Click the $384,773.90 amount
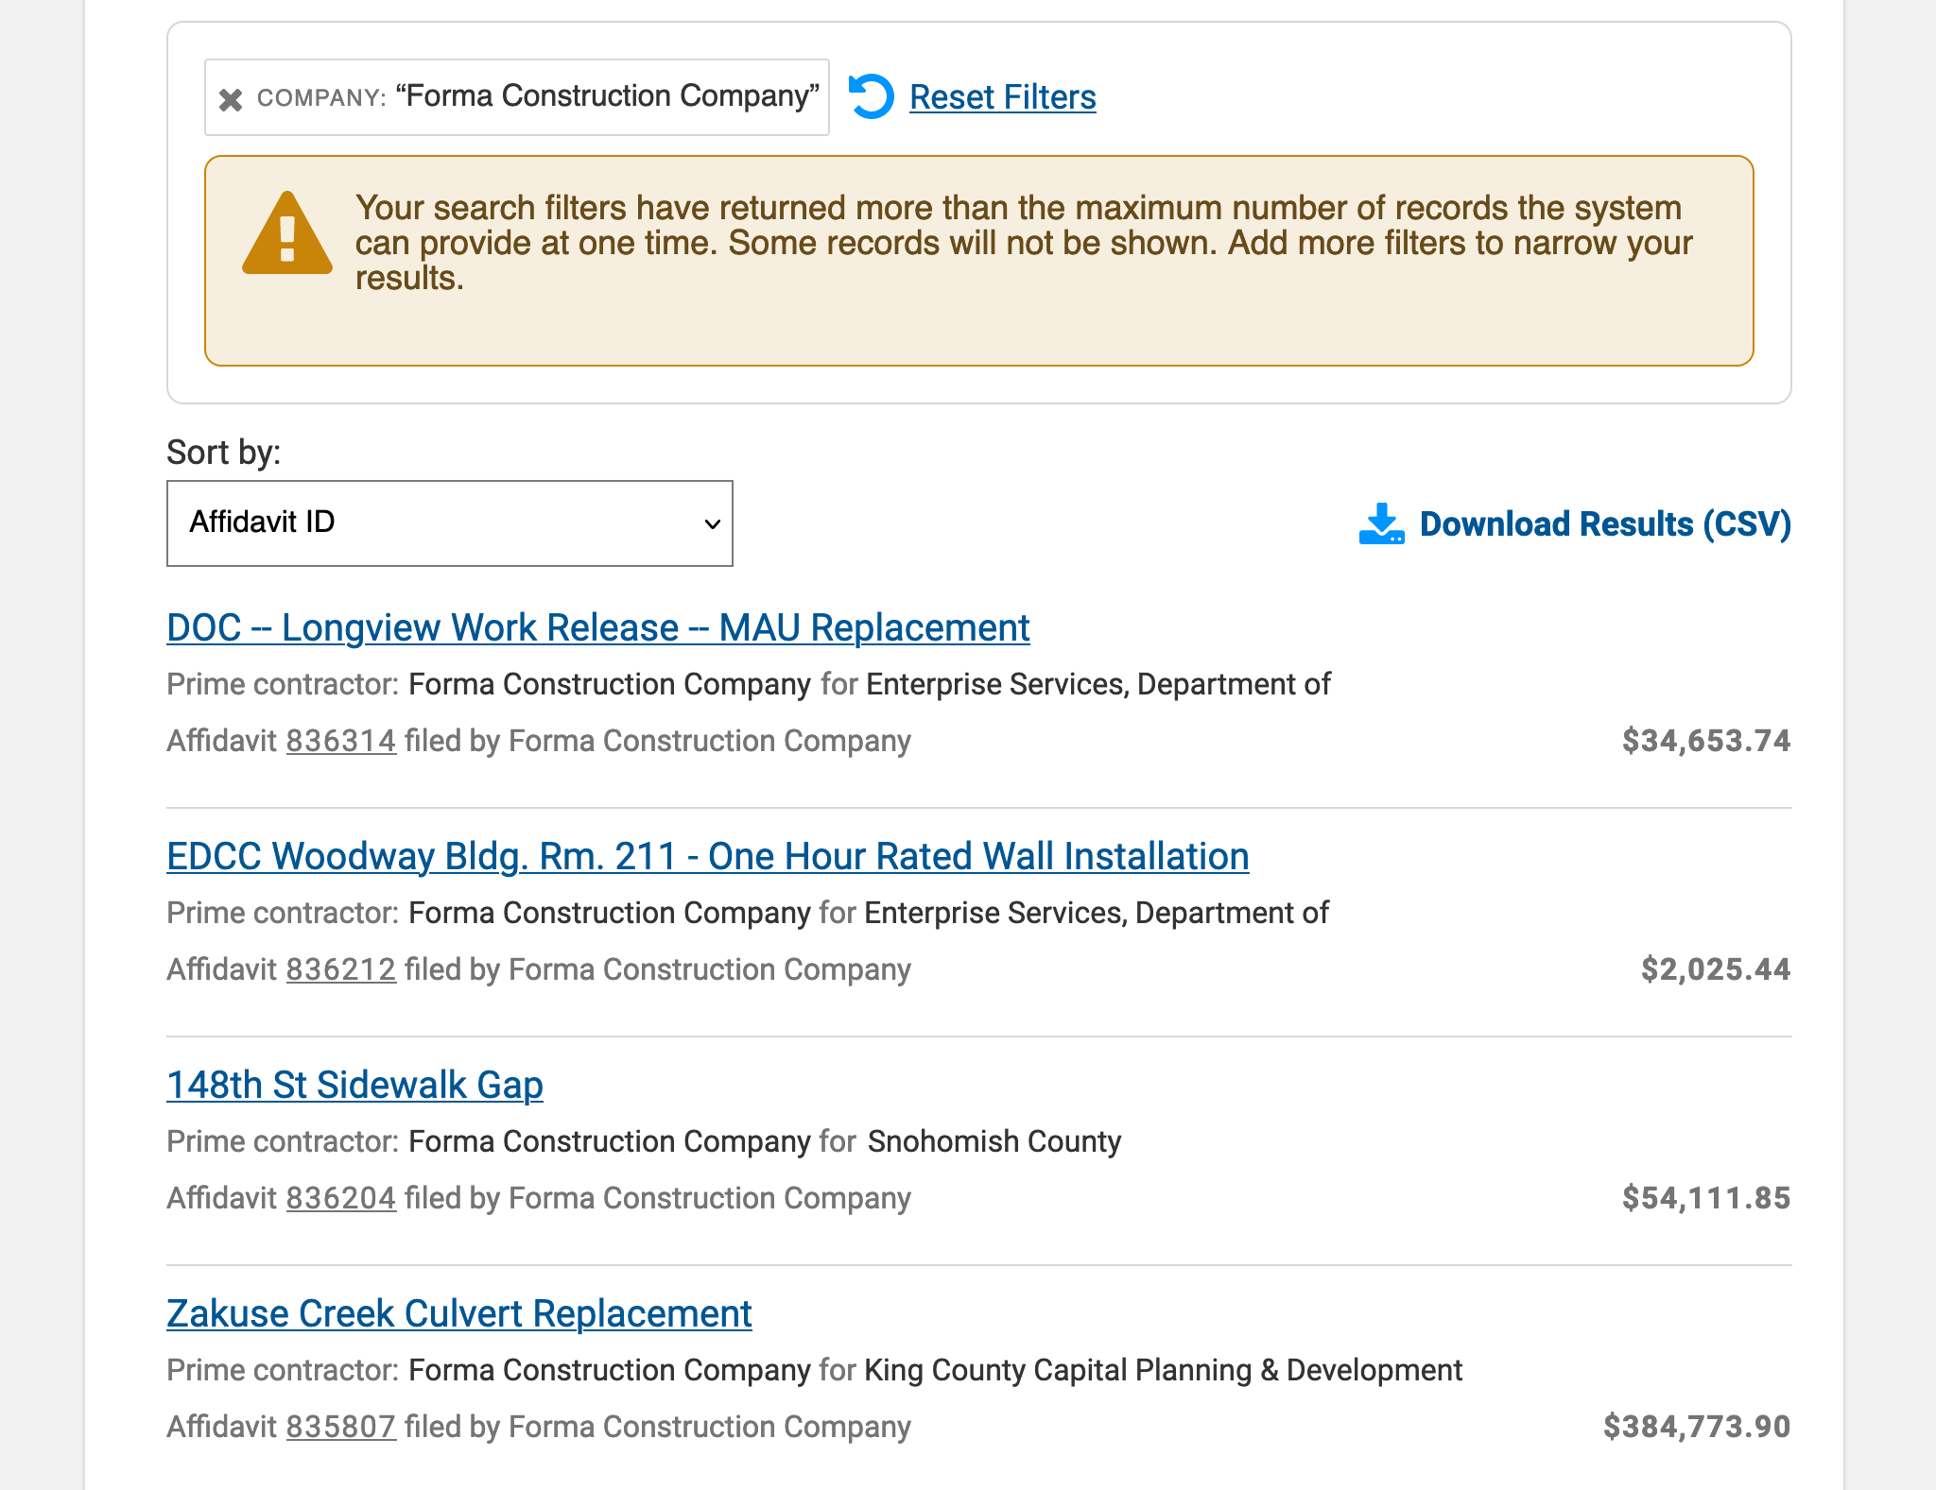This screenshot has height=1490, width=1936. pyautogui.click(x=1697, y=1427)
